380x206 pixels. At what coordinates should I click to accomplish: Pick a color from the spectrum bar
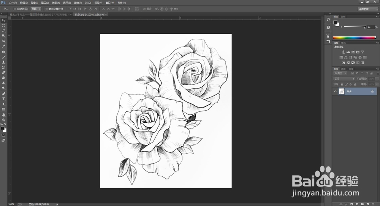click(x=355, y=38)
